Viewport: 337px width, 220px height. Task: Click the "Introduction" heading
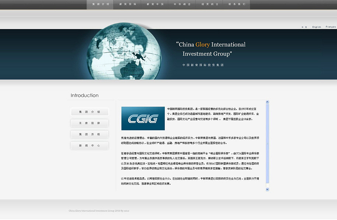point(84,96)
